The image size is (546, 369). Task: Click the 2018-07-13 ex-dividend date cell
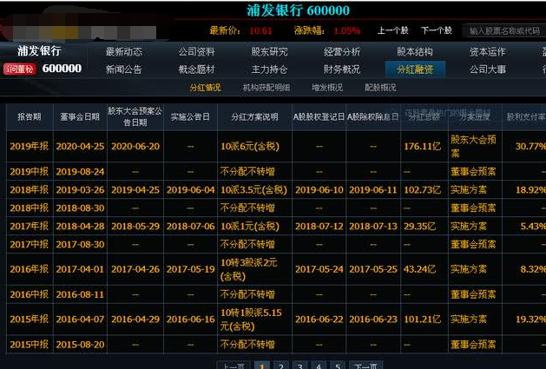tap(373, 227)
